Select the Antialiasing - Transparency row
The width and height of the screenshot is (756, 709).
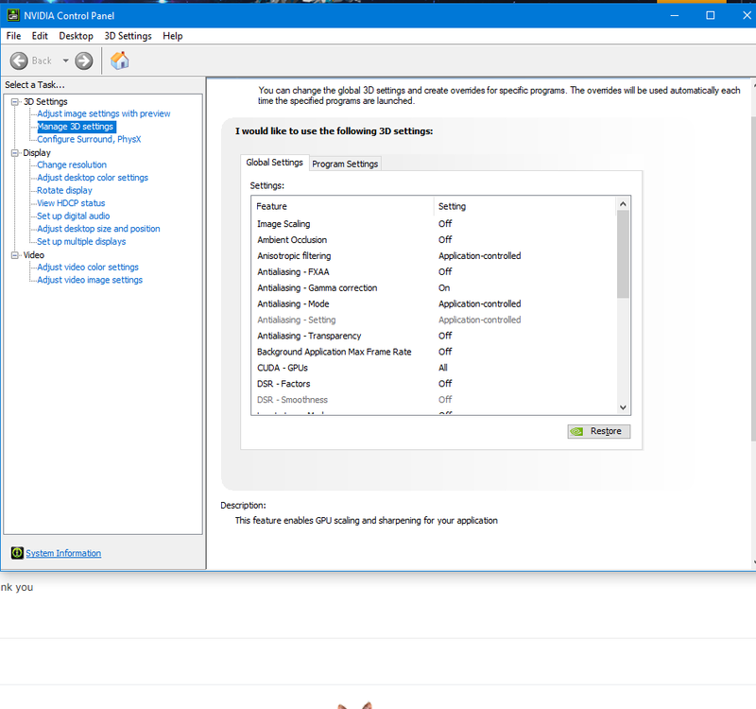[x=434, y=336]
